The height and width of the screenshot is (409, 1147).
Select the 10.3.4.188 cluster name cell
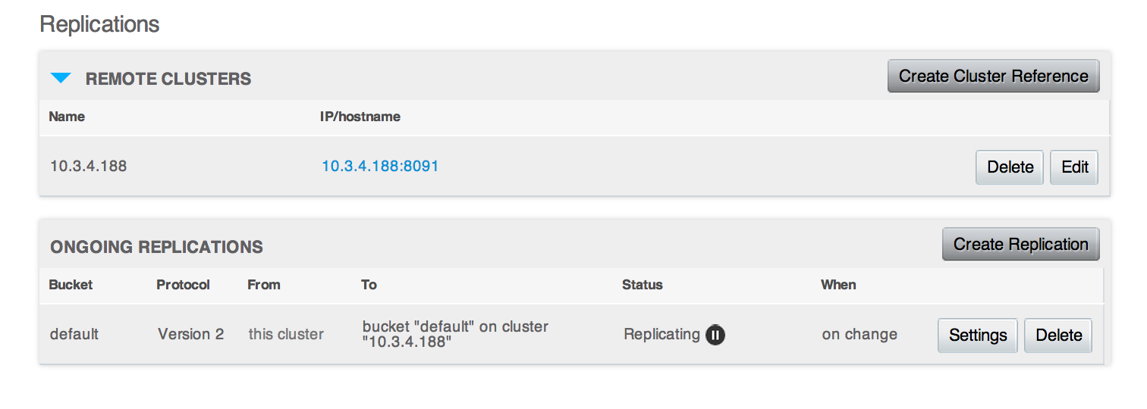point(88,166)
